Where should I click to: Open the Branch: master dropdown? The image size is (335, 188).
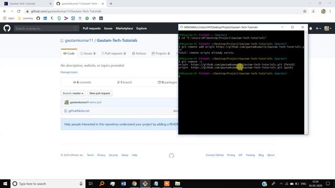(73, 93)
